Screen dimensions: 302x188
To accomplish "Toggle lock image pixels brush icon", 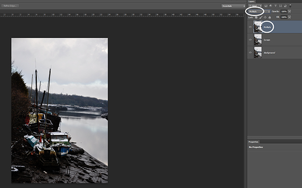I will pyautogui.click(x=261, y=17).
